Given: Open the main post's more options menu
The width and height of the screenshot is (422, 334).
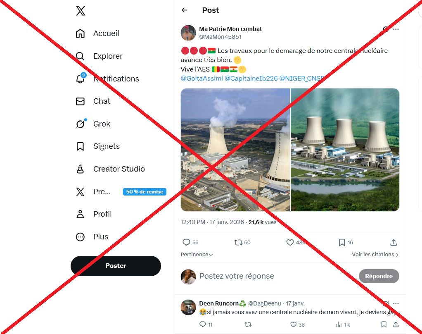Looking at the screenshot, I should 396,29.
